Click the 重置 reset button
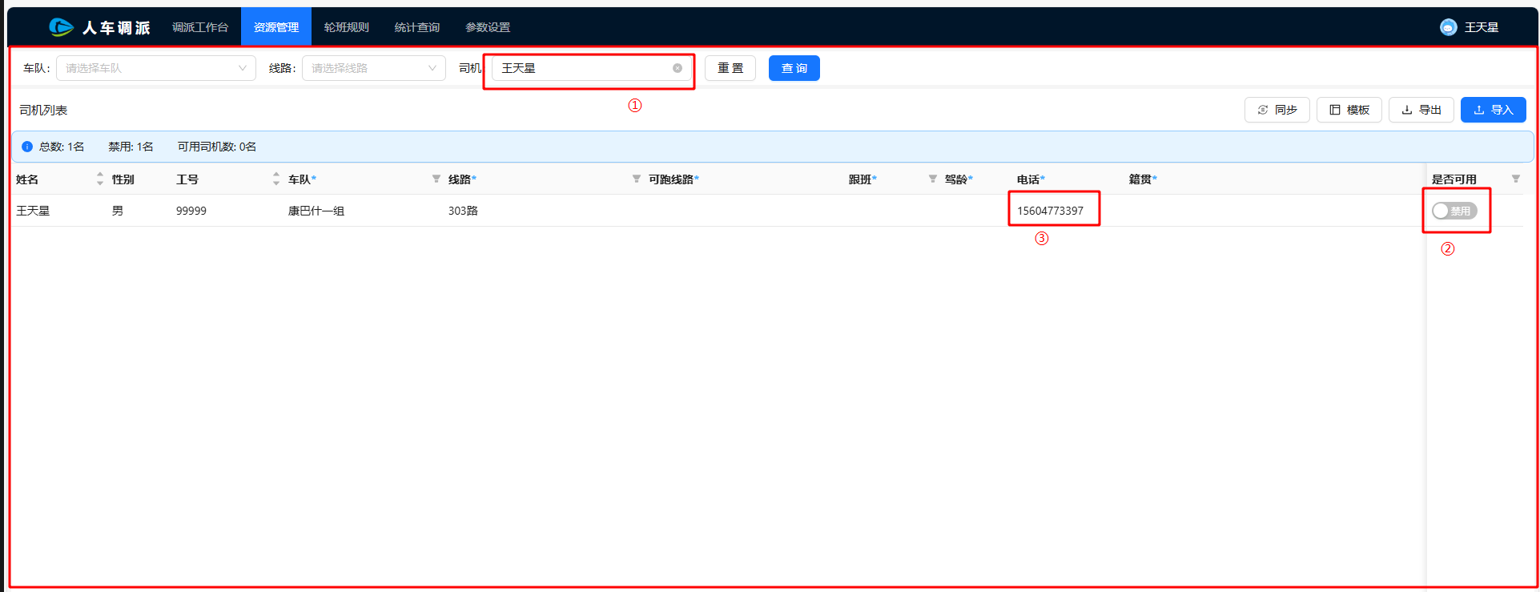Screen dimensions: 1540x592 pyautogui.click(x=730, y=68)
